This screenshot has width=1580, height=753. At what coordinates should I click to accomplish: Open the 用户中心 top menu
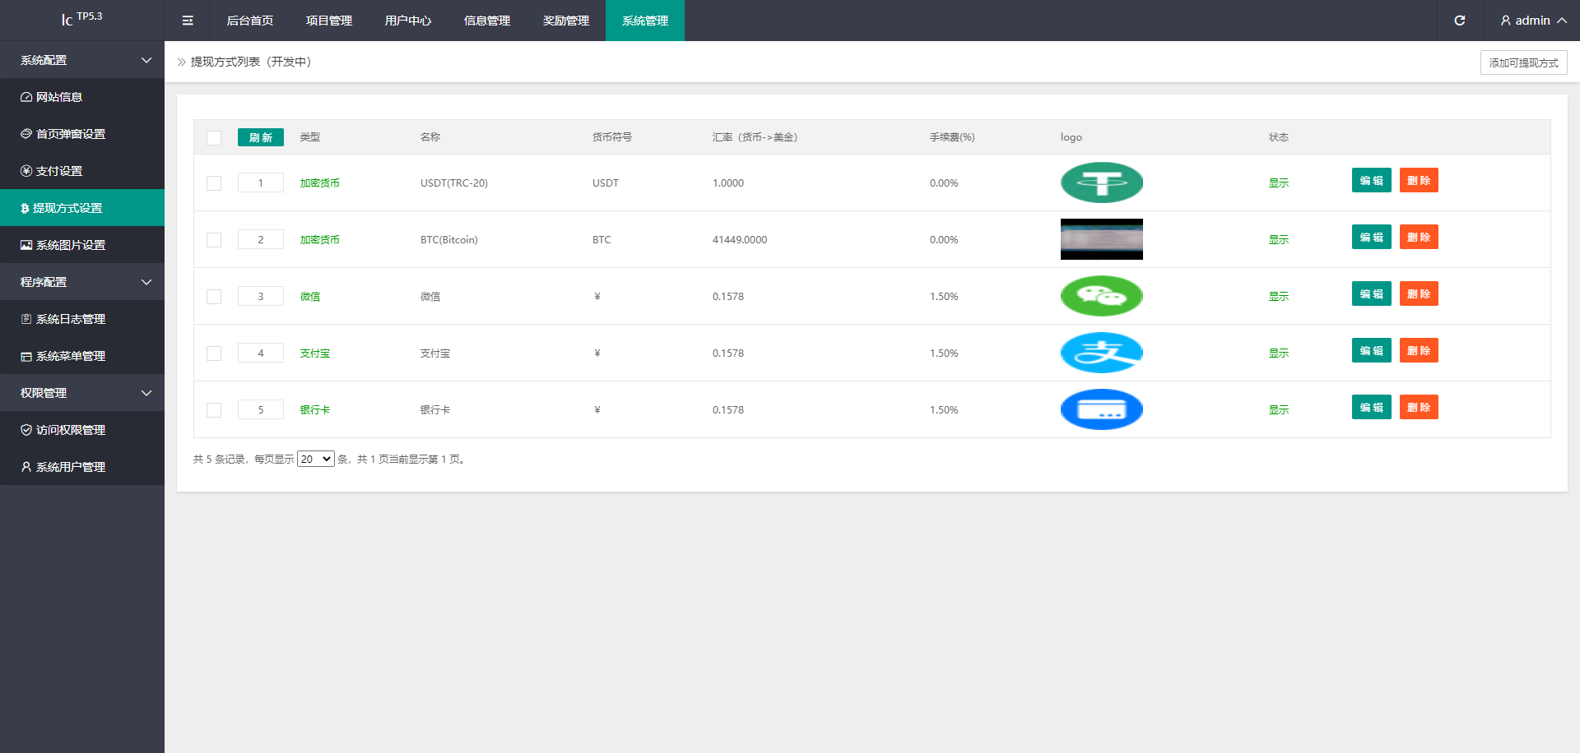point(408,21)
